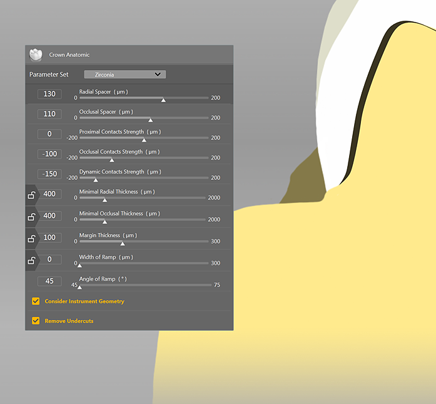Image resolution: width=436 pixels, height=404 pixels.
Task: Select the Dynamic Contacts Strength value field
Action: pos(49,174)
